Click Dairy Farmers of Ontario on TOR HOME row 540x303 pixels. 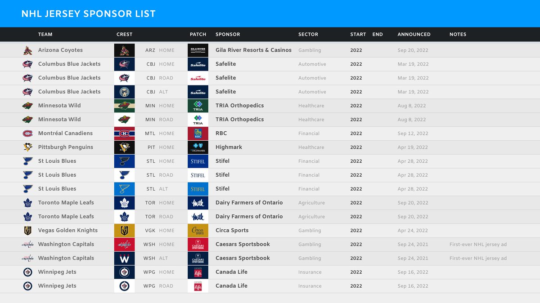pyautogui.click(x=249, y=203)
